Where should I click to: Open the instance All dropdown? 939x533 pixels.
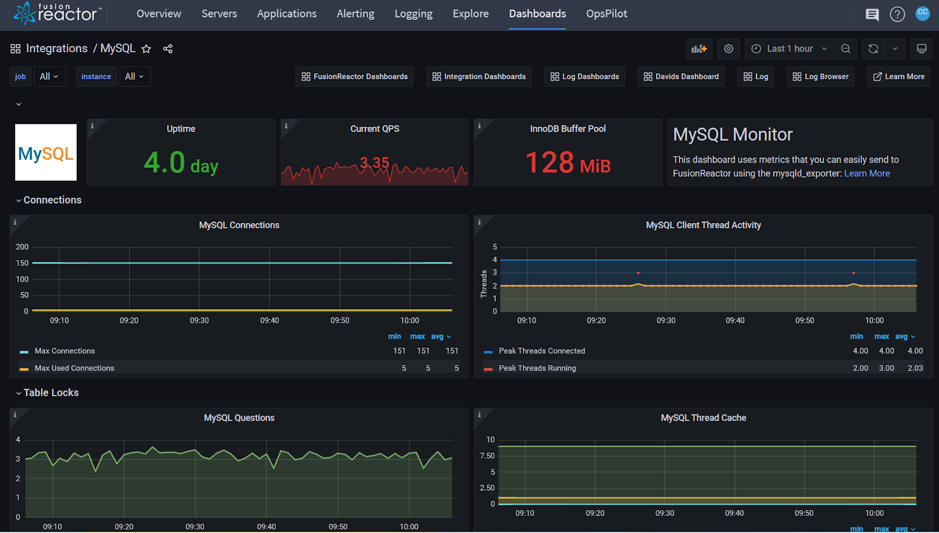tap(134, 76)
